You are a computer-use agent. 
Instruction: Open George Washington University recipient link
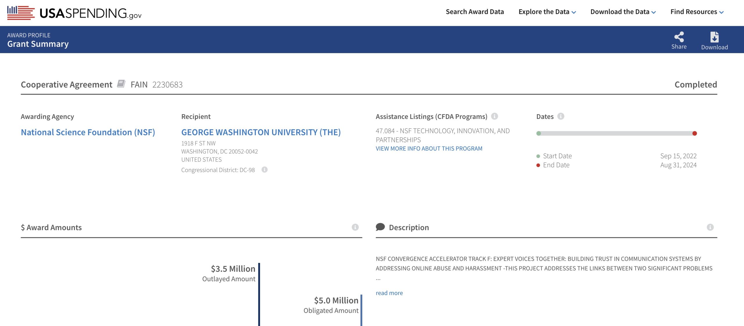click(261, 132)
